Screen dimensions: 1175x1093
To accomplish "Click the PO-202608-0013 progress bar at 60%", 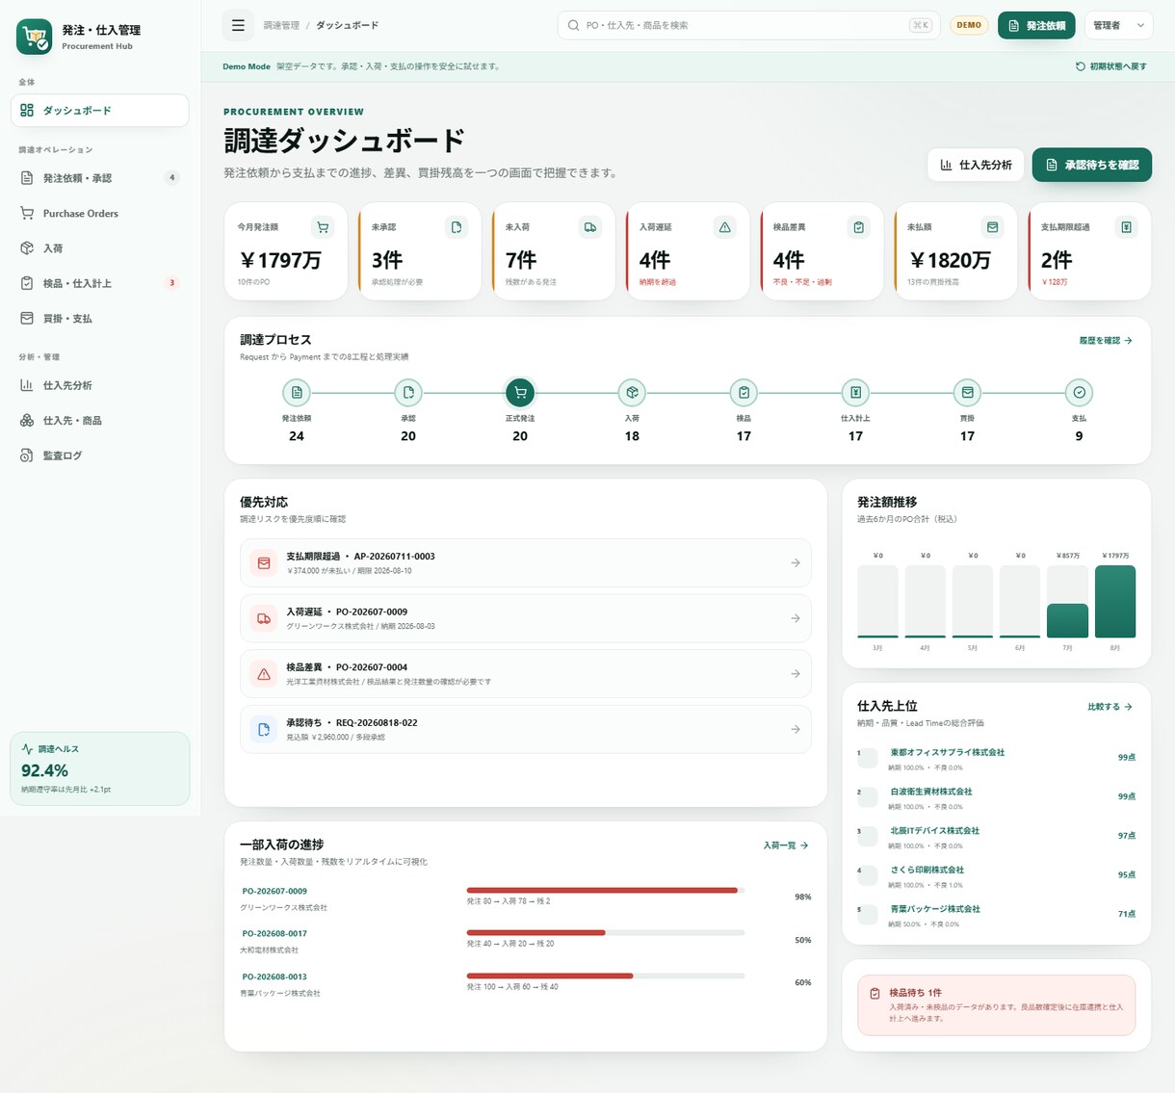I will pos(606,976).
